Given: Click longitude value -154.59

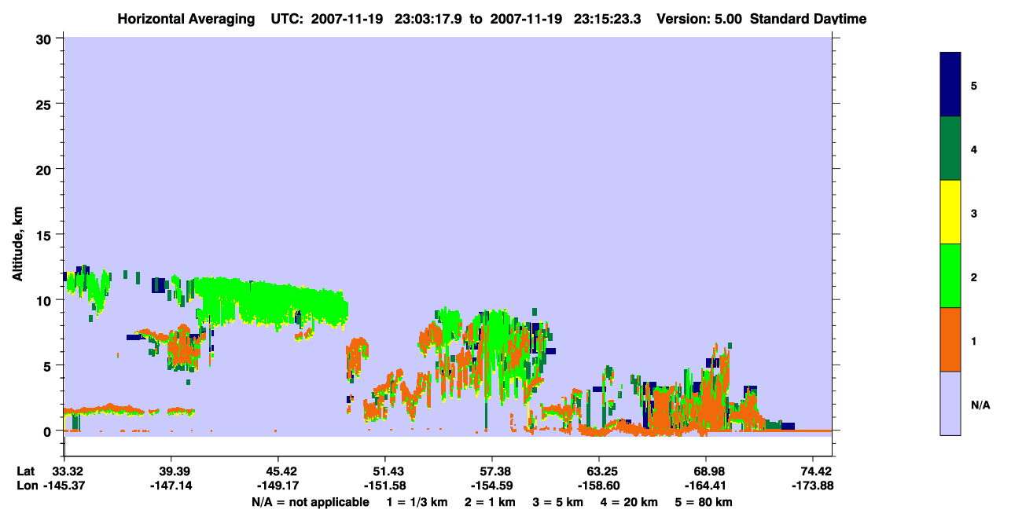Looking at the screenshot, I should pyautogui.click(x=491, y=486).
